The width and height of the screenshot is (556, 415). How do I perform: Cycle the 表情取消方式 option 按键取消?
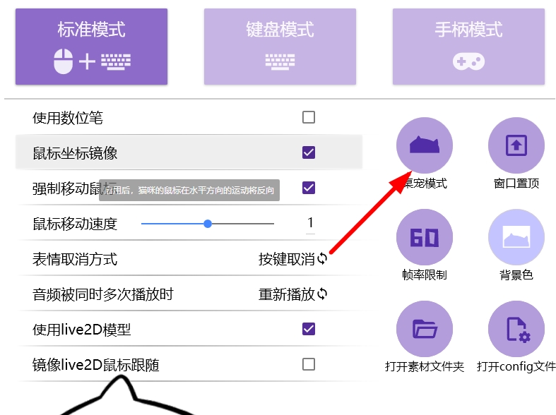(x=292, y=259)
